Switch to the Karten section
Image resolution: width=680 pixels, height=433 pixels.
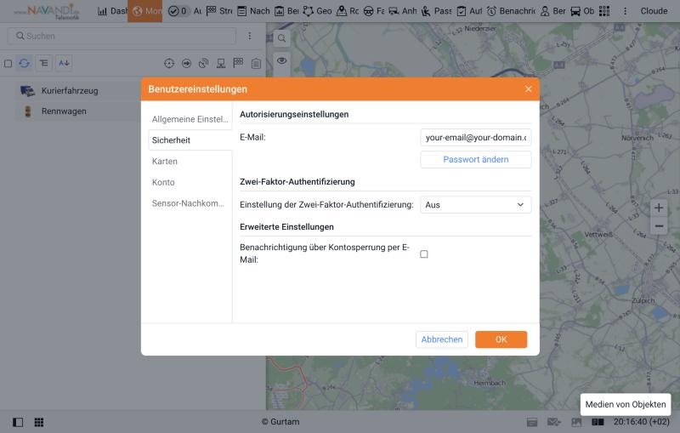pos(190,161)
